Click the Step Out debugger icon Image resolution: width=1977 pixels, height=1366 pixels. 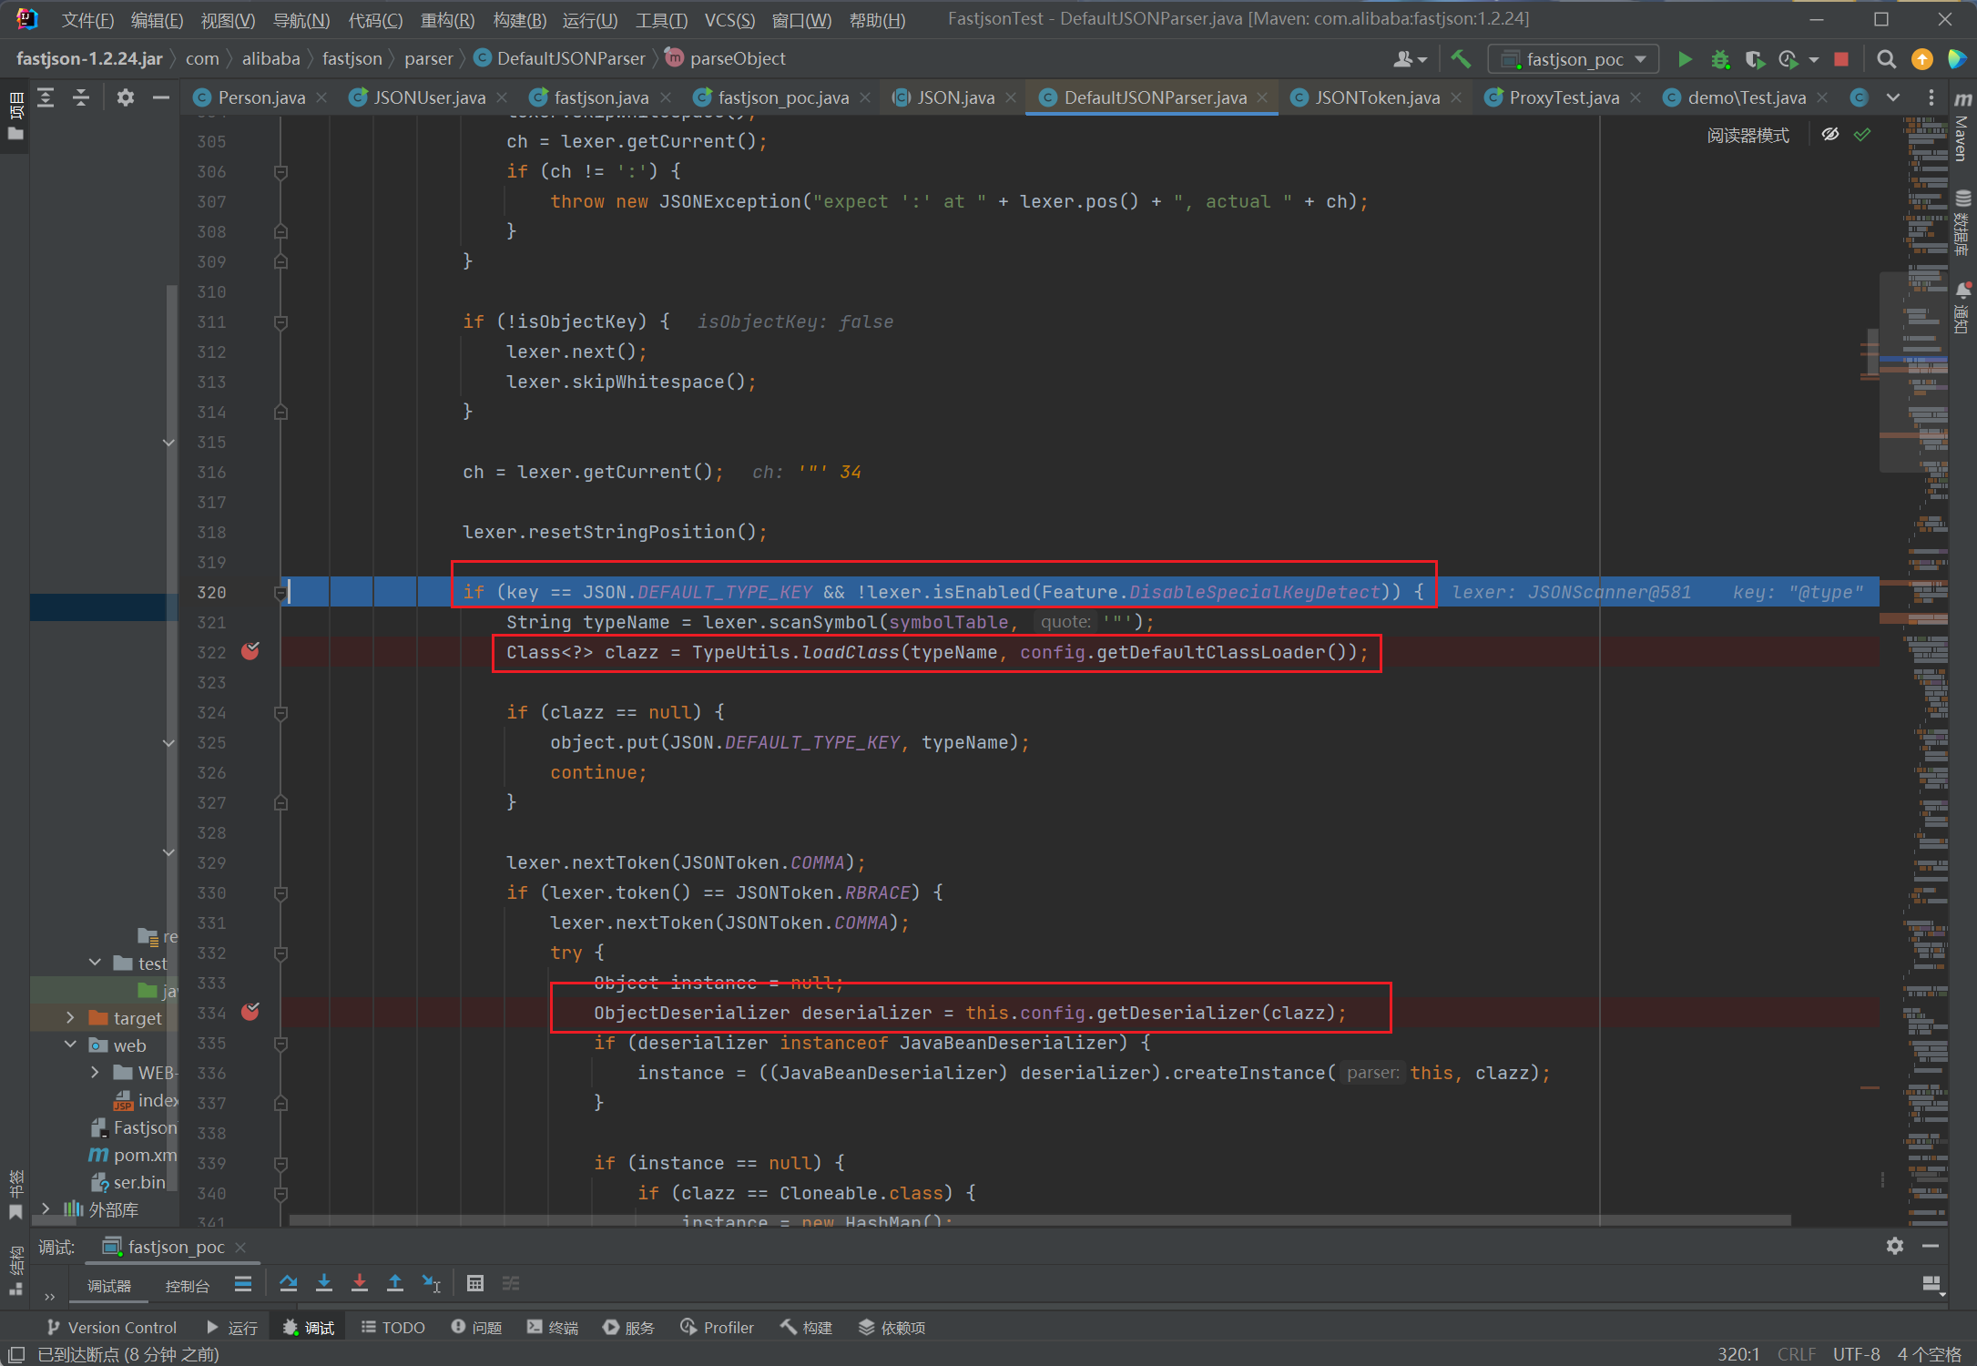(x=395, y=1283)
